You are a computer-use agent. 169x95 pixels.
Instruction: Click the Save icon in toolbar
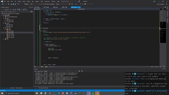[x=13, y=4]
